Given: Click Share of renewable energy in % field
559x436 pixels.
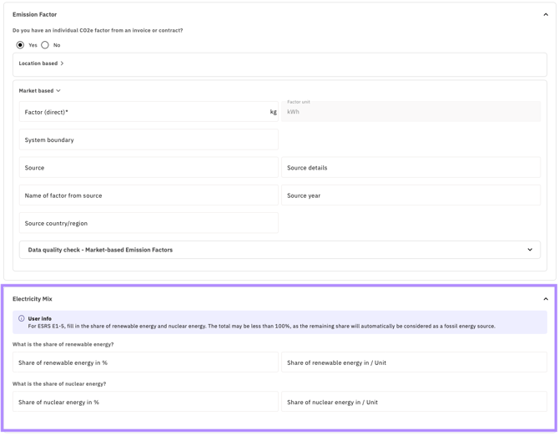Looking at the screenshot, I should [x=145, y=362].
